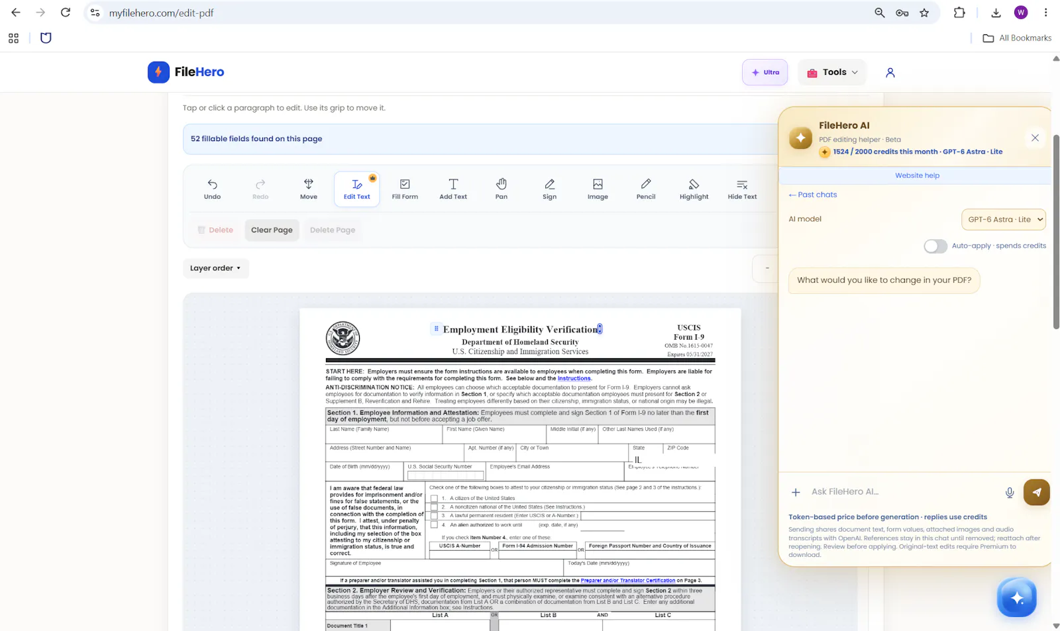Check the citizen of the United States box
The width and height of the screenshot is (1060, 631).
pos(435,498)
